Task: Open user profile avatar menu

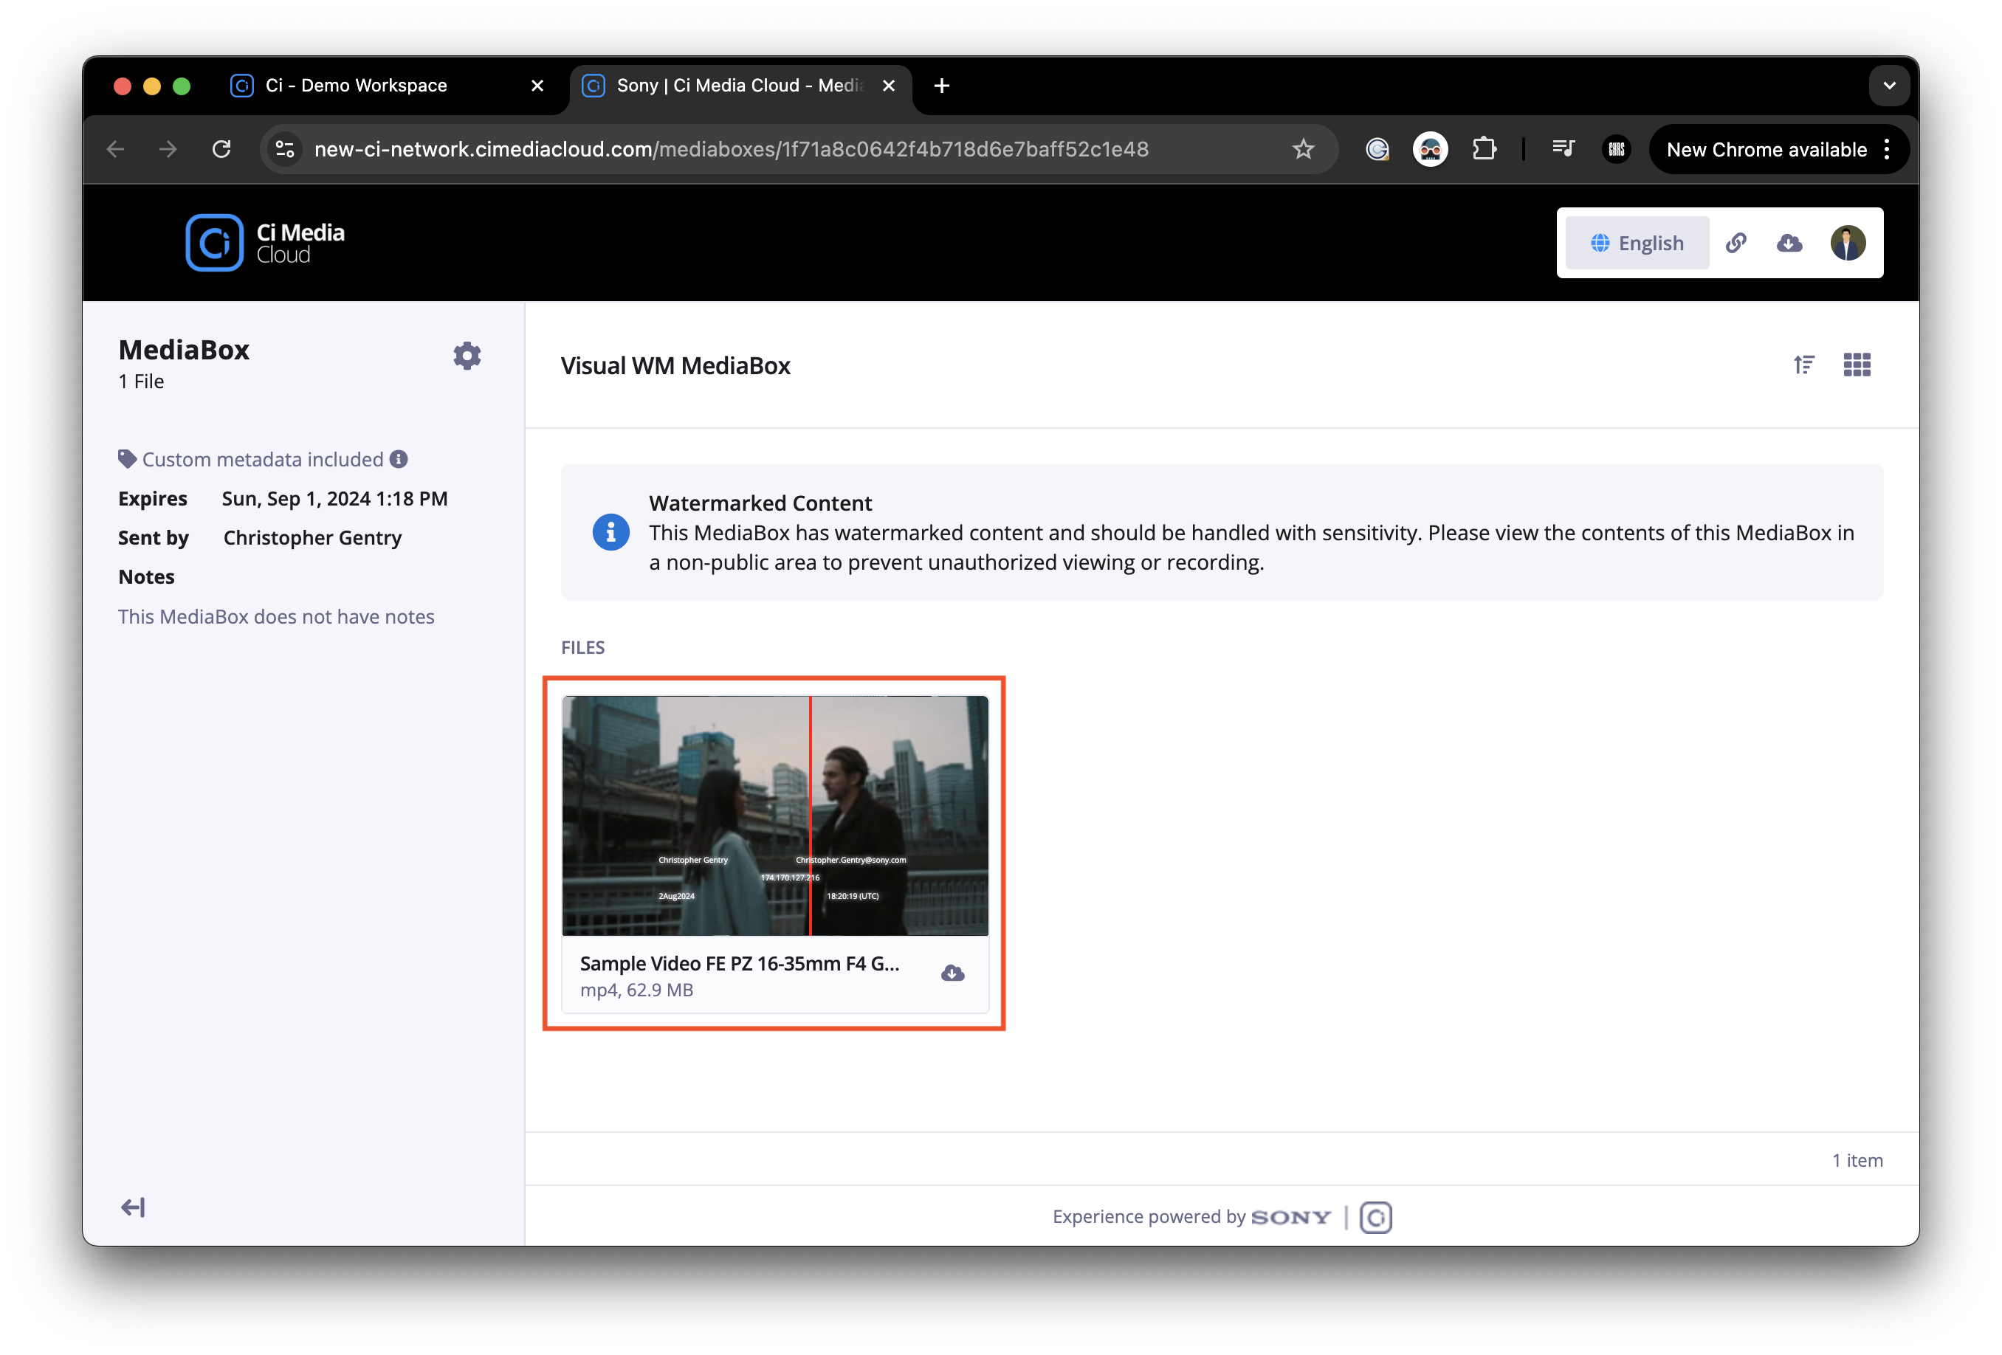Action: pyautogui.click(x=1848, y=243)
